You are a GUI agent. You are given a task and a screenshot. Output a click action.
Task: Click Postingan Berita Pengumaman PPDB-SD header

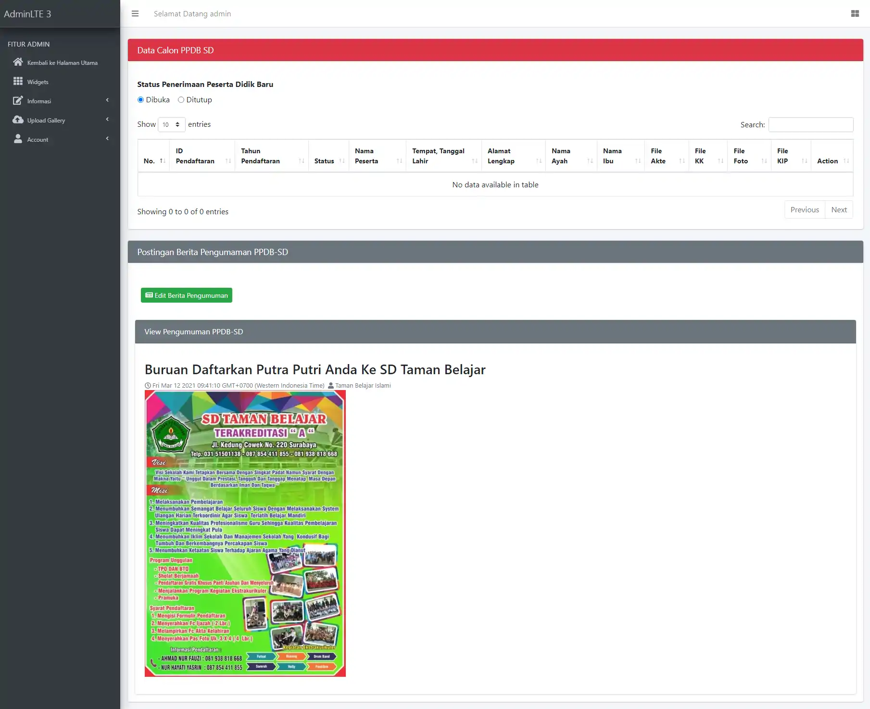495,252
